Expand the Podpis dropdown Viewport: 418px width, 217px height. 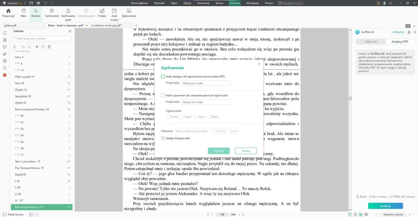pyautogui.click(x=102, y=19)
